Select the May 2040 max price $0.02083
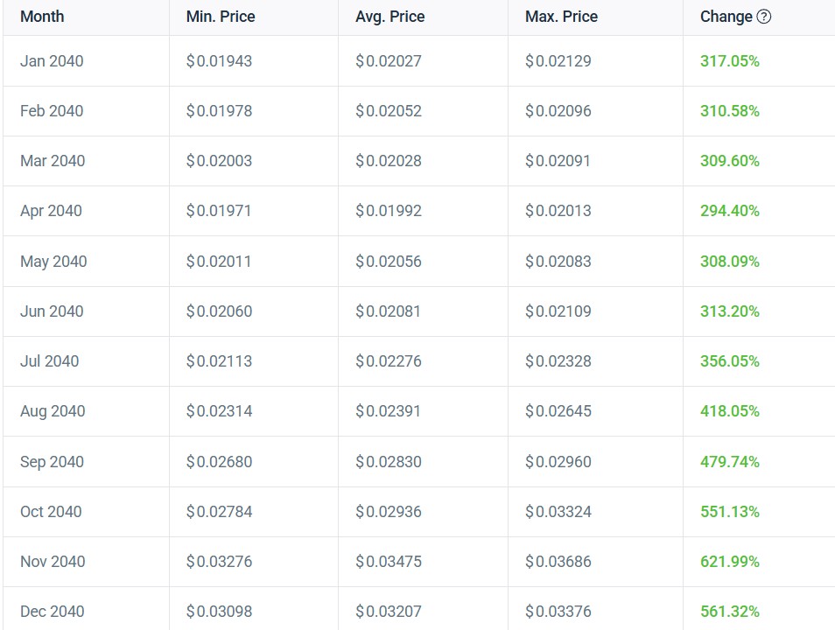The width and height of the screenshot is (835, 630). 558,262
